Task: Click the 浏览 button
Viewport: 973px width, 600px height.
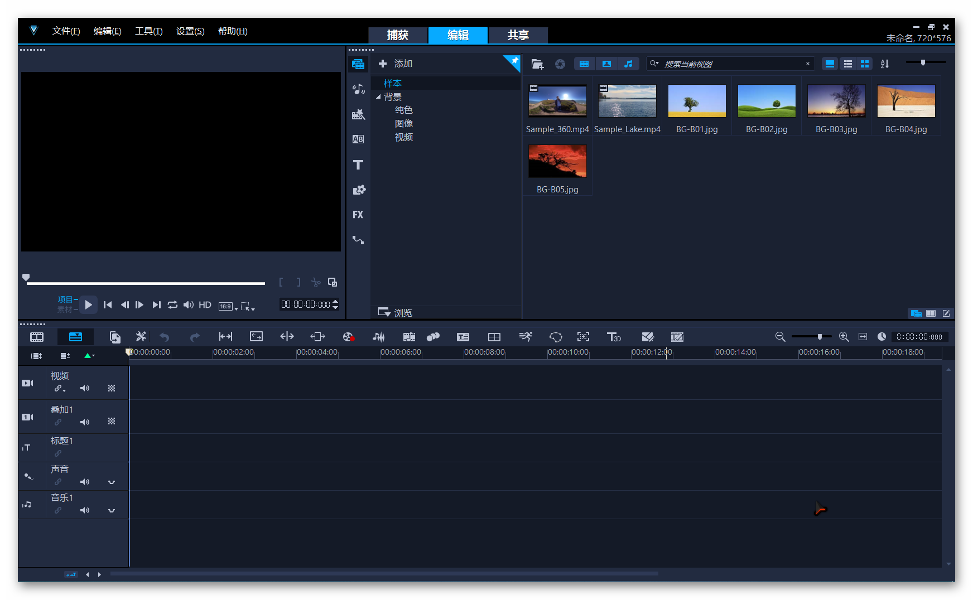Action: point(395,313)
